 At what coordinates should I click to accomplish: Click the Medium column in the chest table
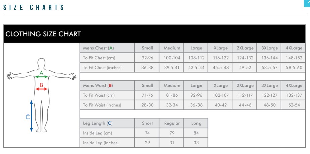[x=172, y=48]
